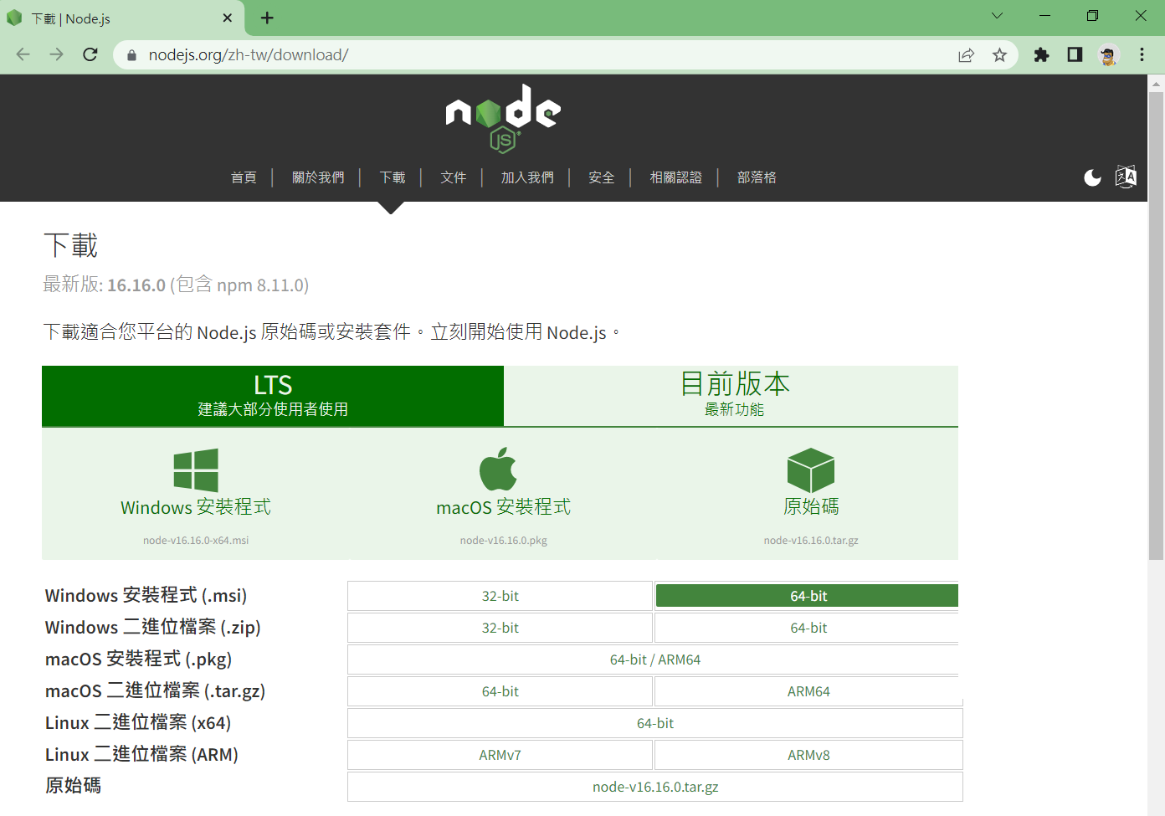This screenshot has width=1165, height=816.
Task: Click the browser forward arrow
Action: [56, 54]
